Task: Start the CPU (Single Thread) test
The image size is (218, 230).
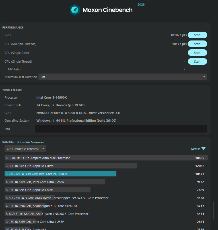Action: [x=197, y=62]
